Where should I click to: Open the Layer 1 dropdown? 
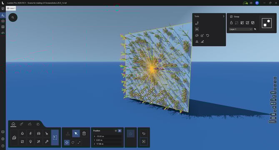pos(241,29)
